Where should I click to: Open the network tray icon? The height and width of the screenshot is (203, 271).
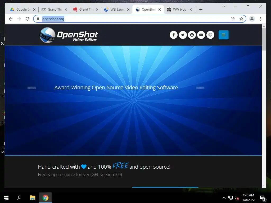pyautogui.click(x=231, y=198)
